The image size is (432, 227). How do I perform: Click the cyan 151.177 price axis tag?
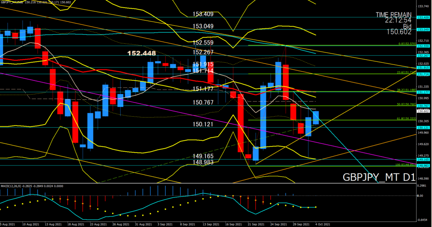pyautogui.click(x=423, y=92)
